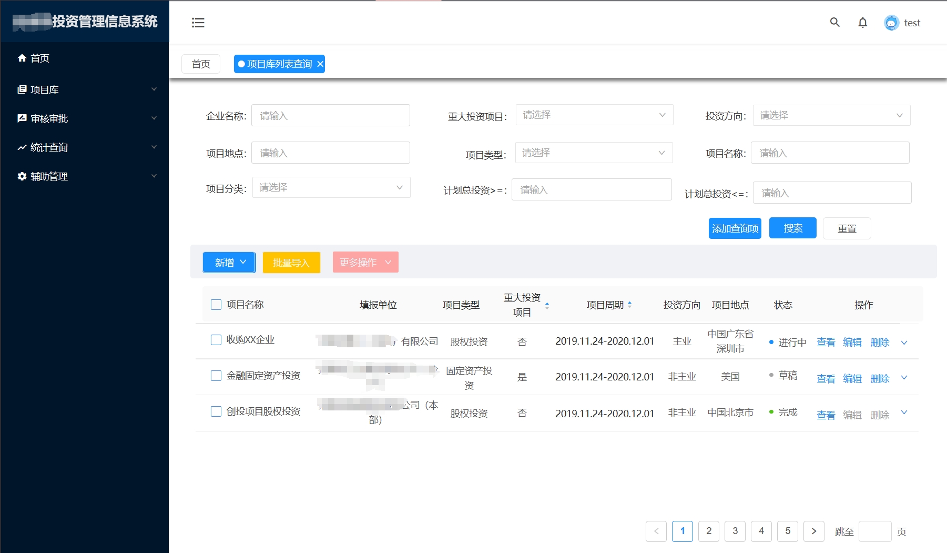Screen dimensions: 947x553
Task: Click the 添加查询项 button
Action: [x=735, y=228]
